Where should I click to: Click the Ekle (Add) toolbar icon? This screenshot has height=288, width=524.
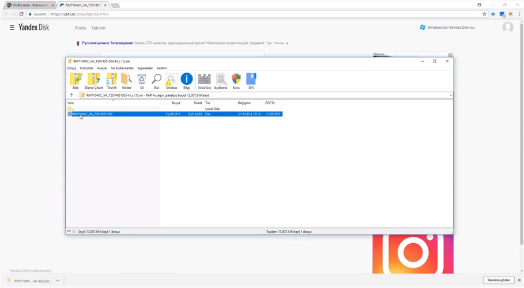pyautogui.click(x=76, y=81)
